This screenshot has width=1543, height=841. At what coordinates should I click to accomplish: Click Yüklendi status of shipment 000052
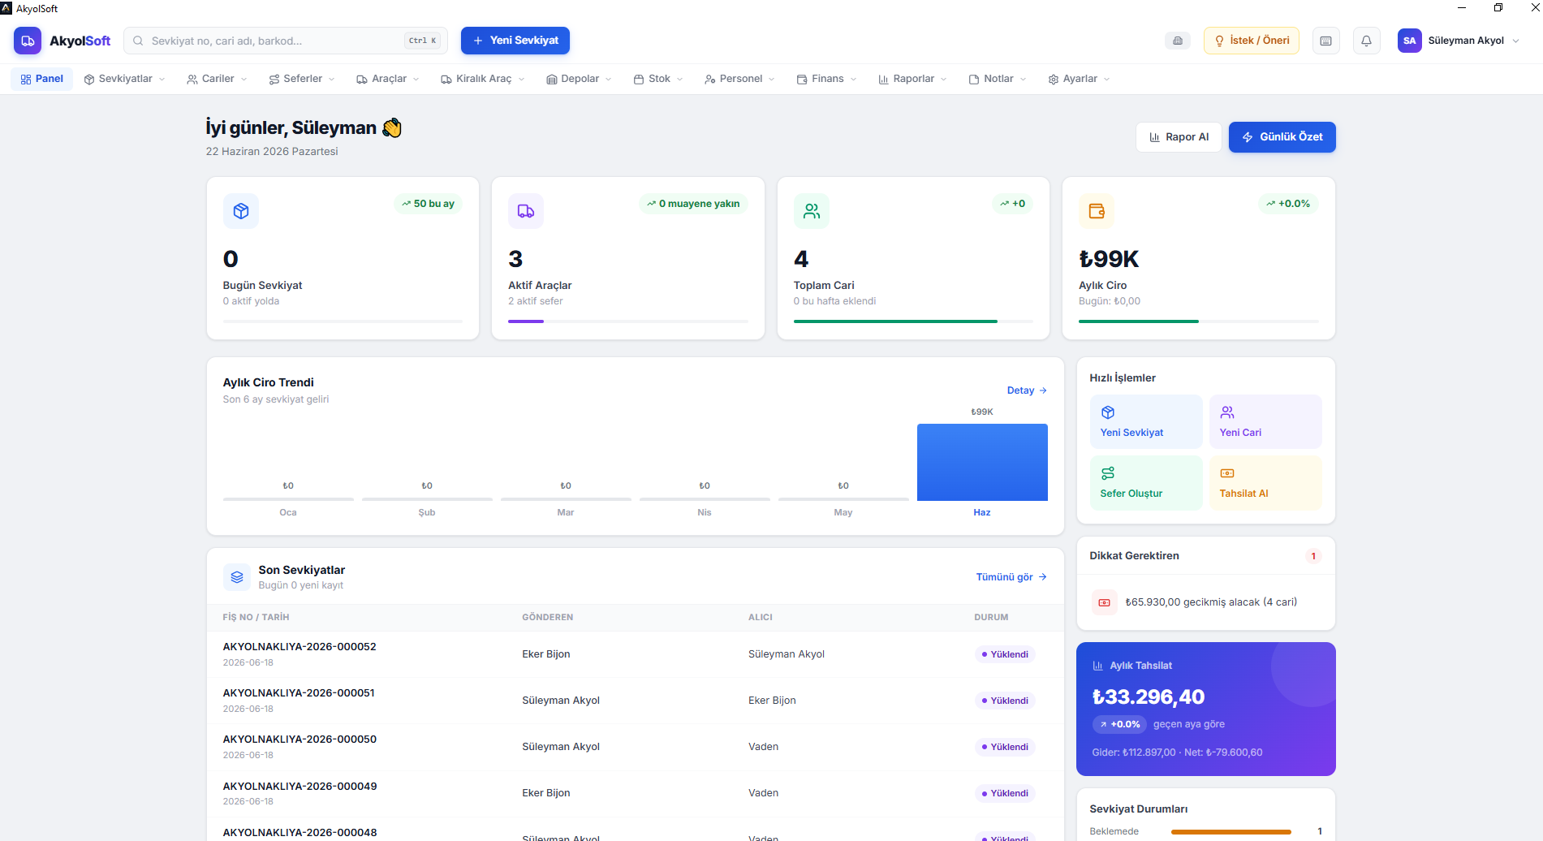point(1005,654)
